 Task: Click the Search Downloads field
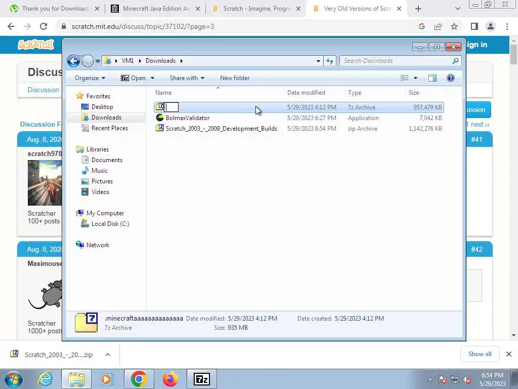[400, 61]
